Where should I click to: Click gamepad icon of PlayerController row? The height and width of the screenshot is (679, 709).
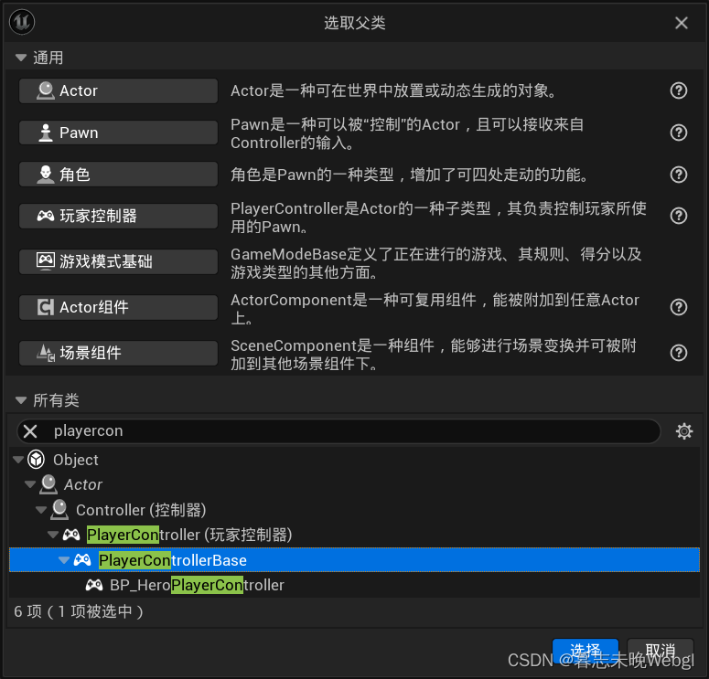pos(71,535)
